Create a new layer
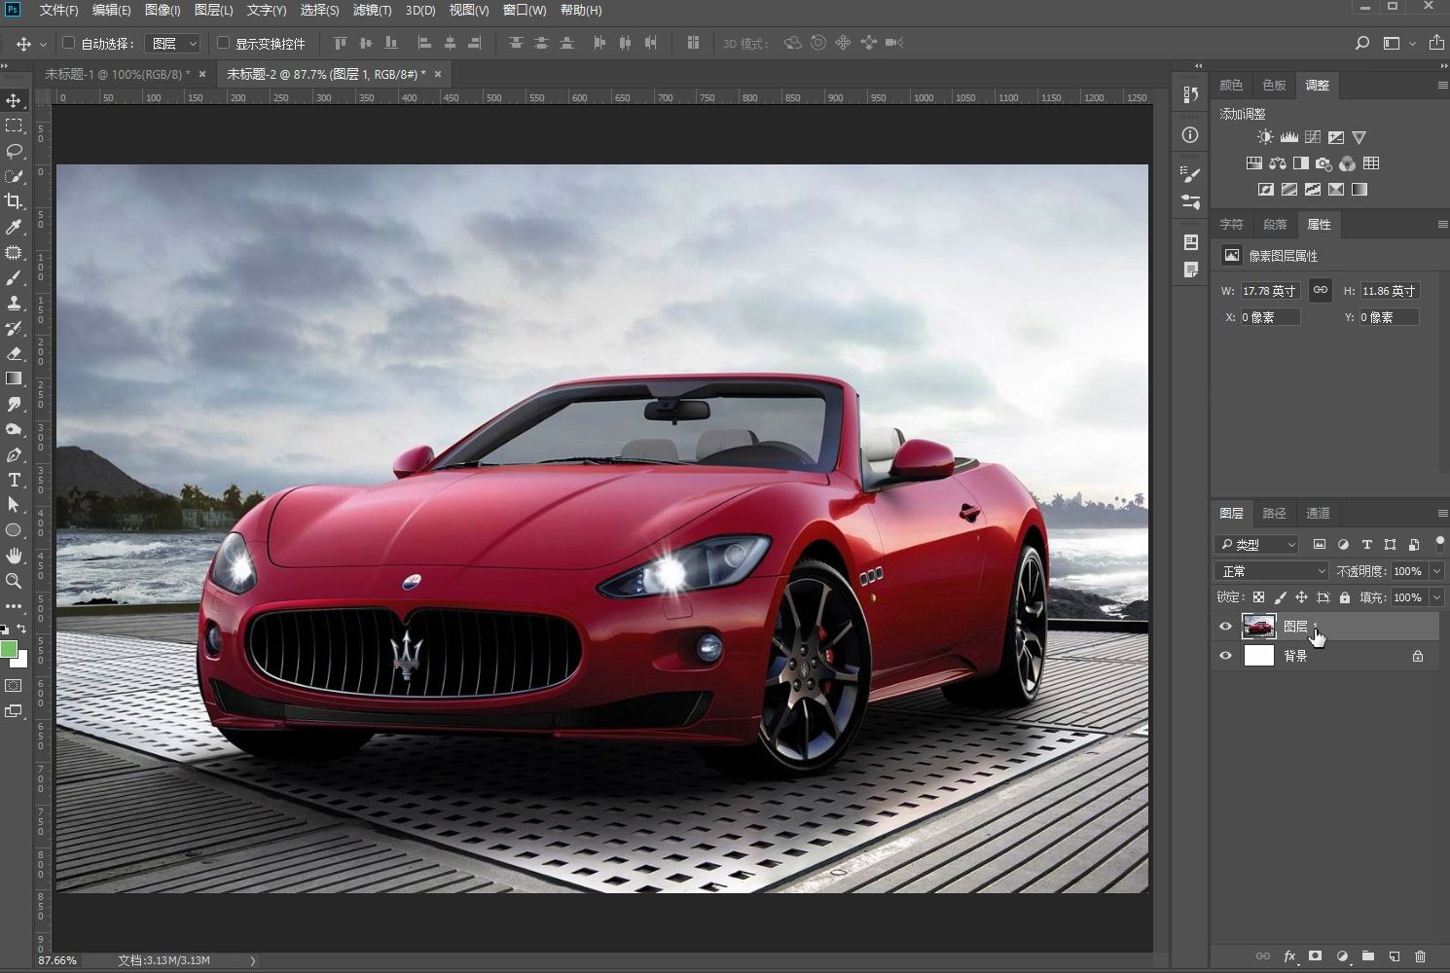The height and width of the screenshot is (973, 1450). pyautogui.click(x=1394, y=956)
